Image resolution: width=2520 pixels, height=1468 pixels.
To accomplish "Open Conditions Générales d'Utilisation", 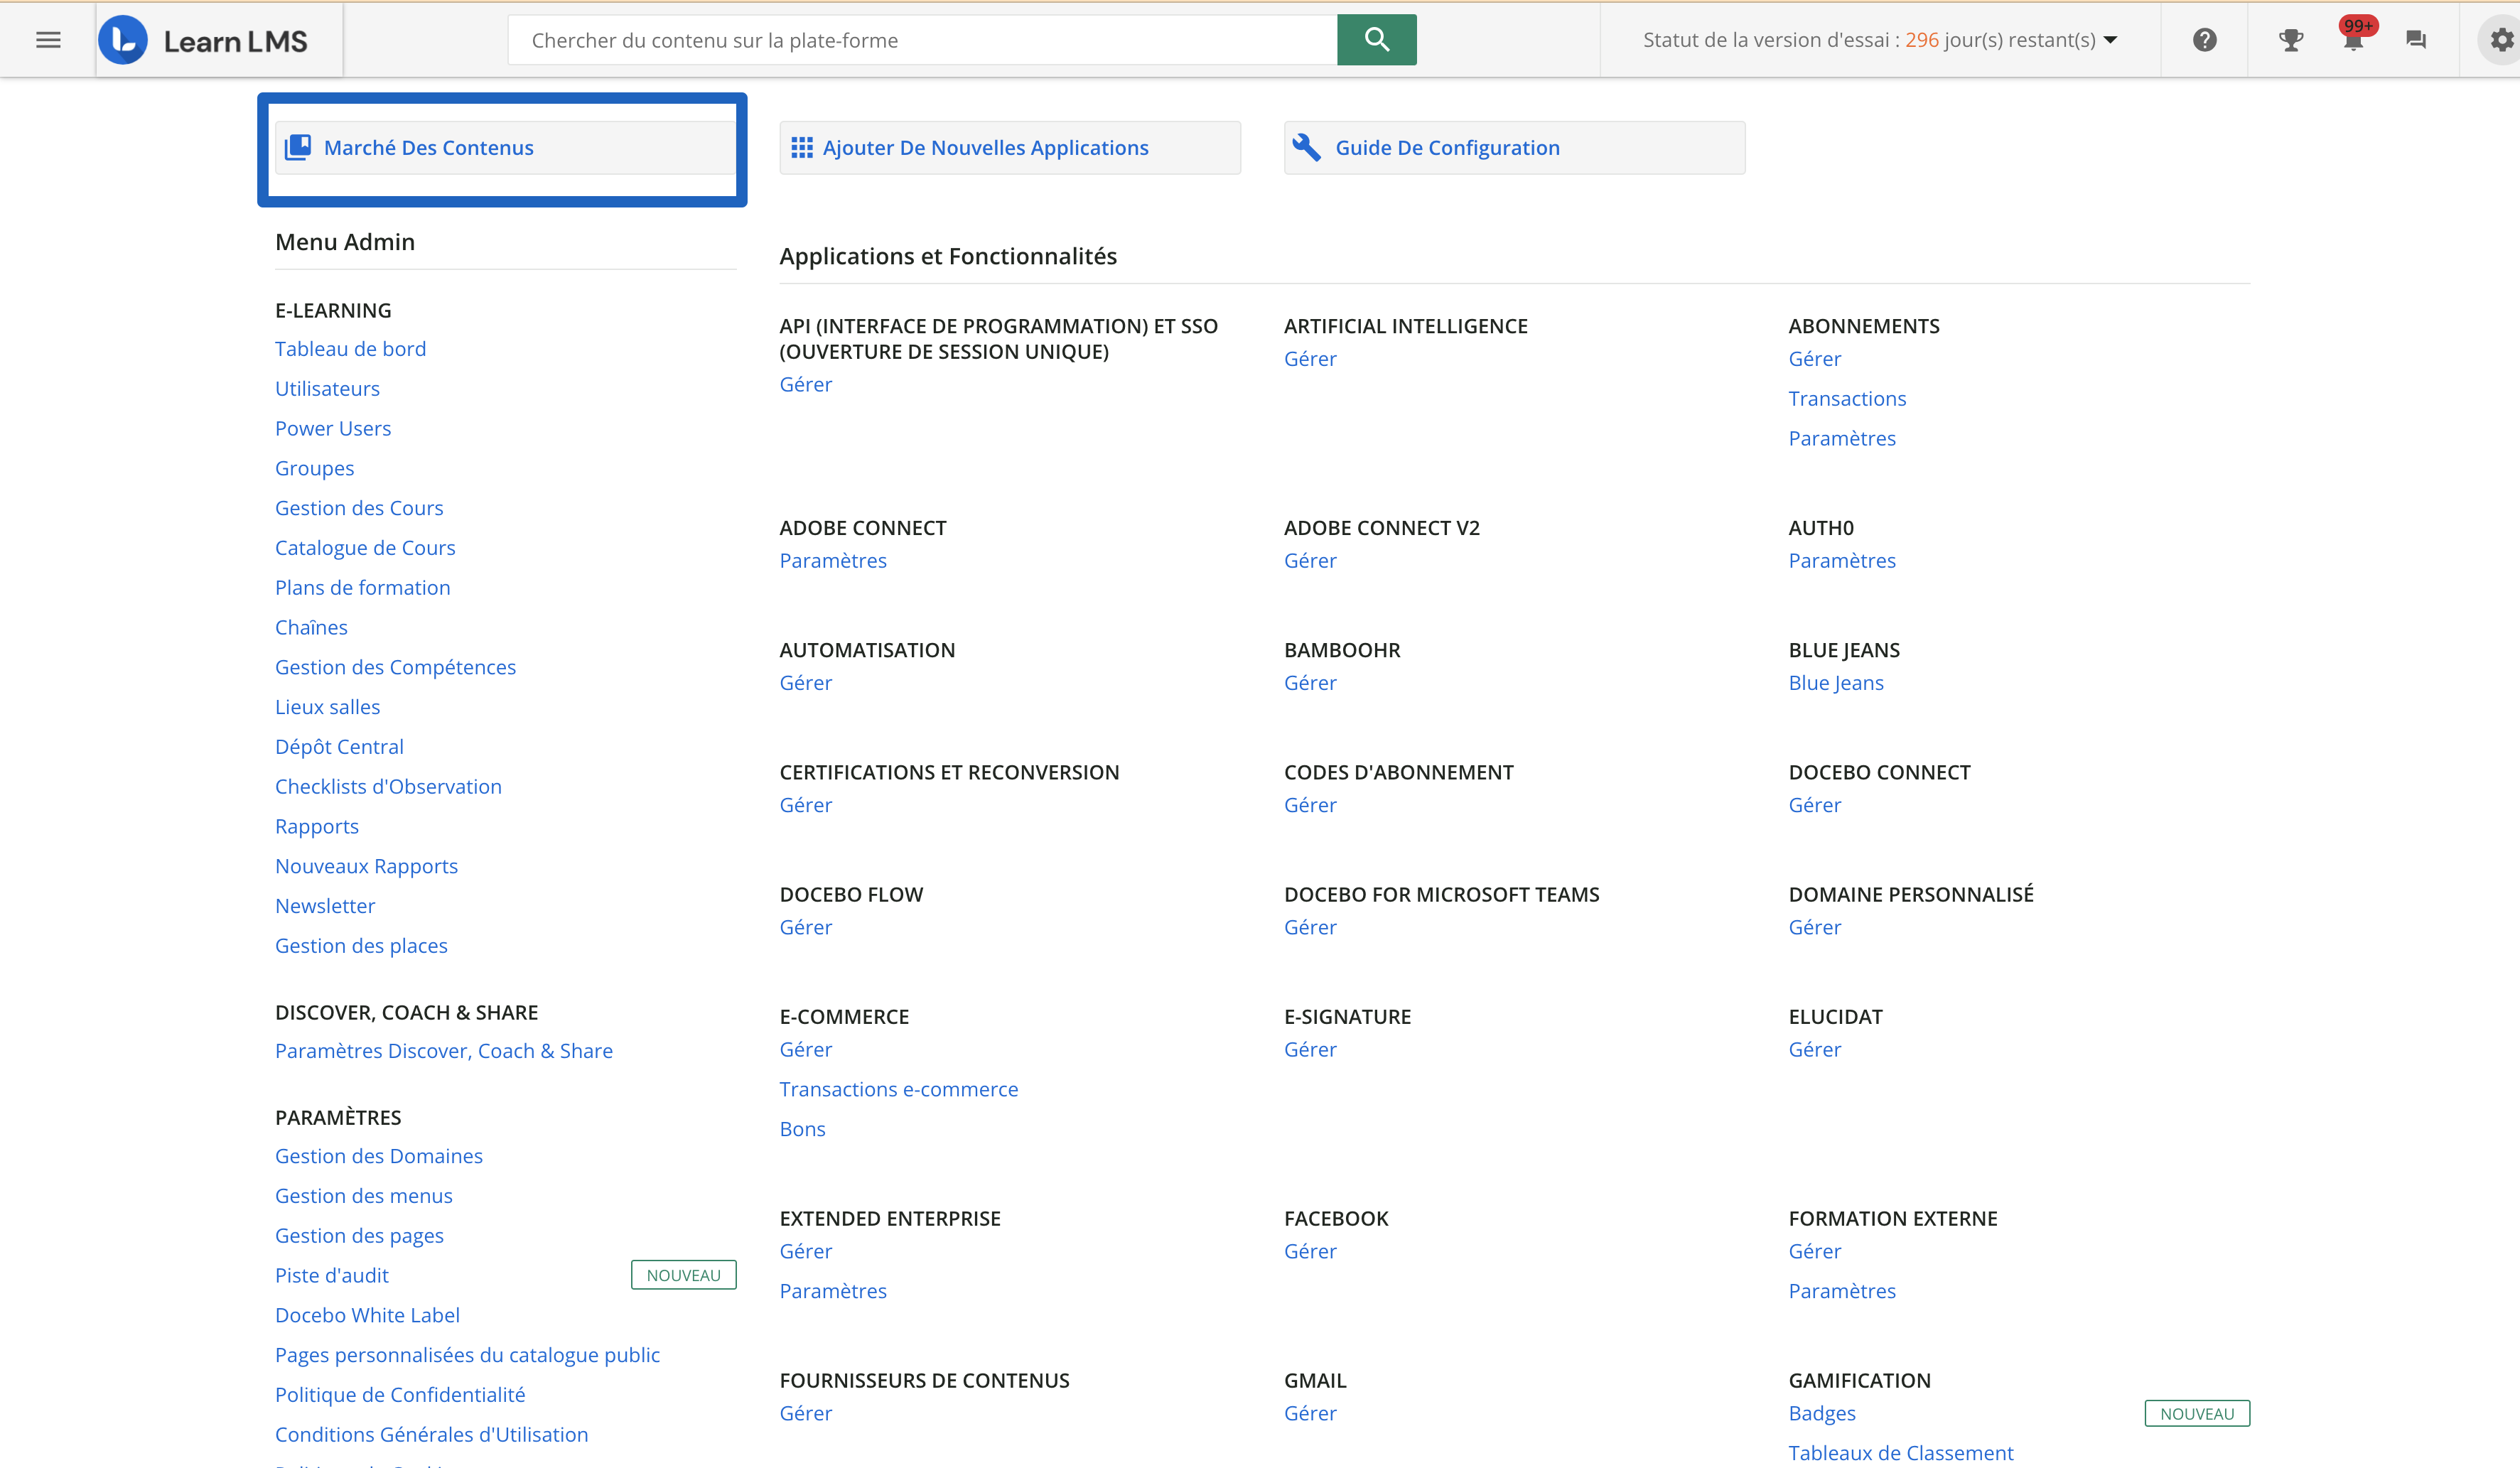I will [431, 1435].
